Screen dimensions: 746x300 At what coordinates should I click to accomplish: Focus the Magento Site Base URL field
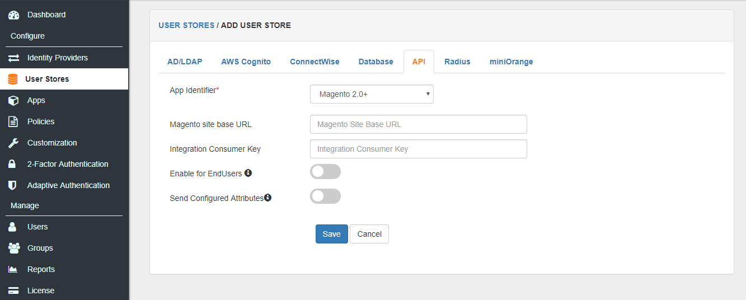pyautogui.click(x=419, y=124)
